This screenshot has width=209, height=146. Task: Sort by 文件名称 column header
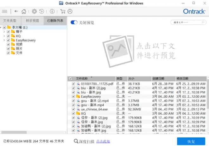[92, 79]
